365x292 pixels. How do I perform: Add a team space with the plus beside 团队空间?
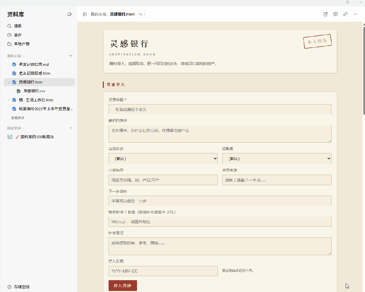[71, 128]
